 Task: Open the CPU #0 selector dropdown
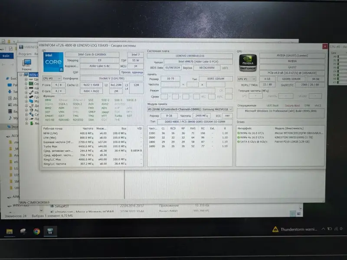pos(52,78)
